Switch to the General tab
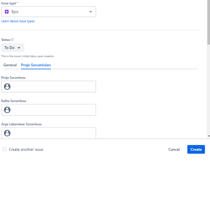Screen dimensions: 210x217 10,65
